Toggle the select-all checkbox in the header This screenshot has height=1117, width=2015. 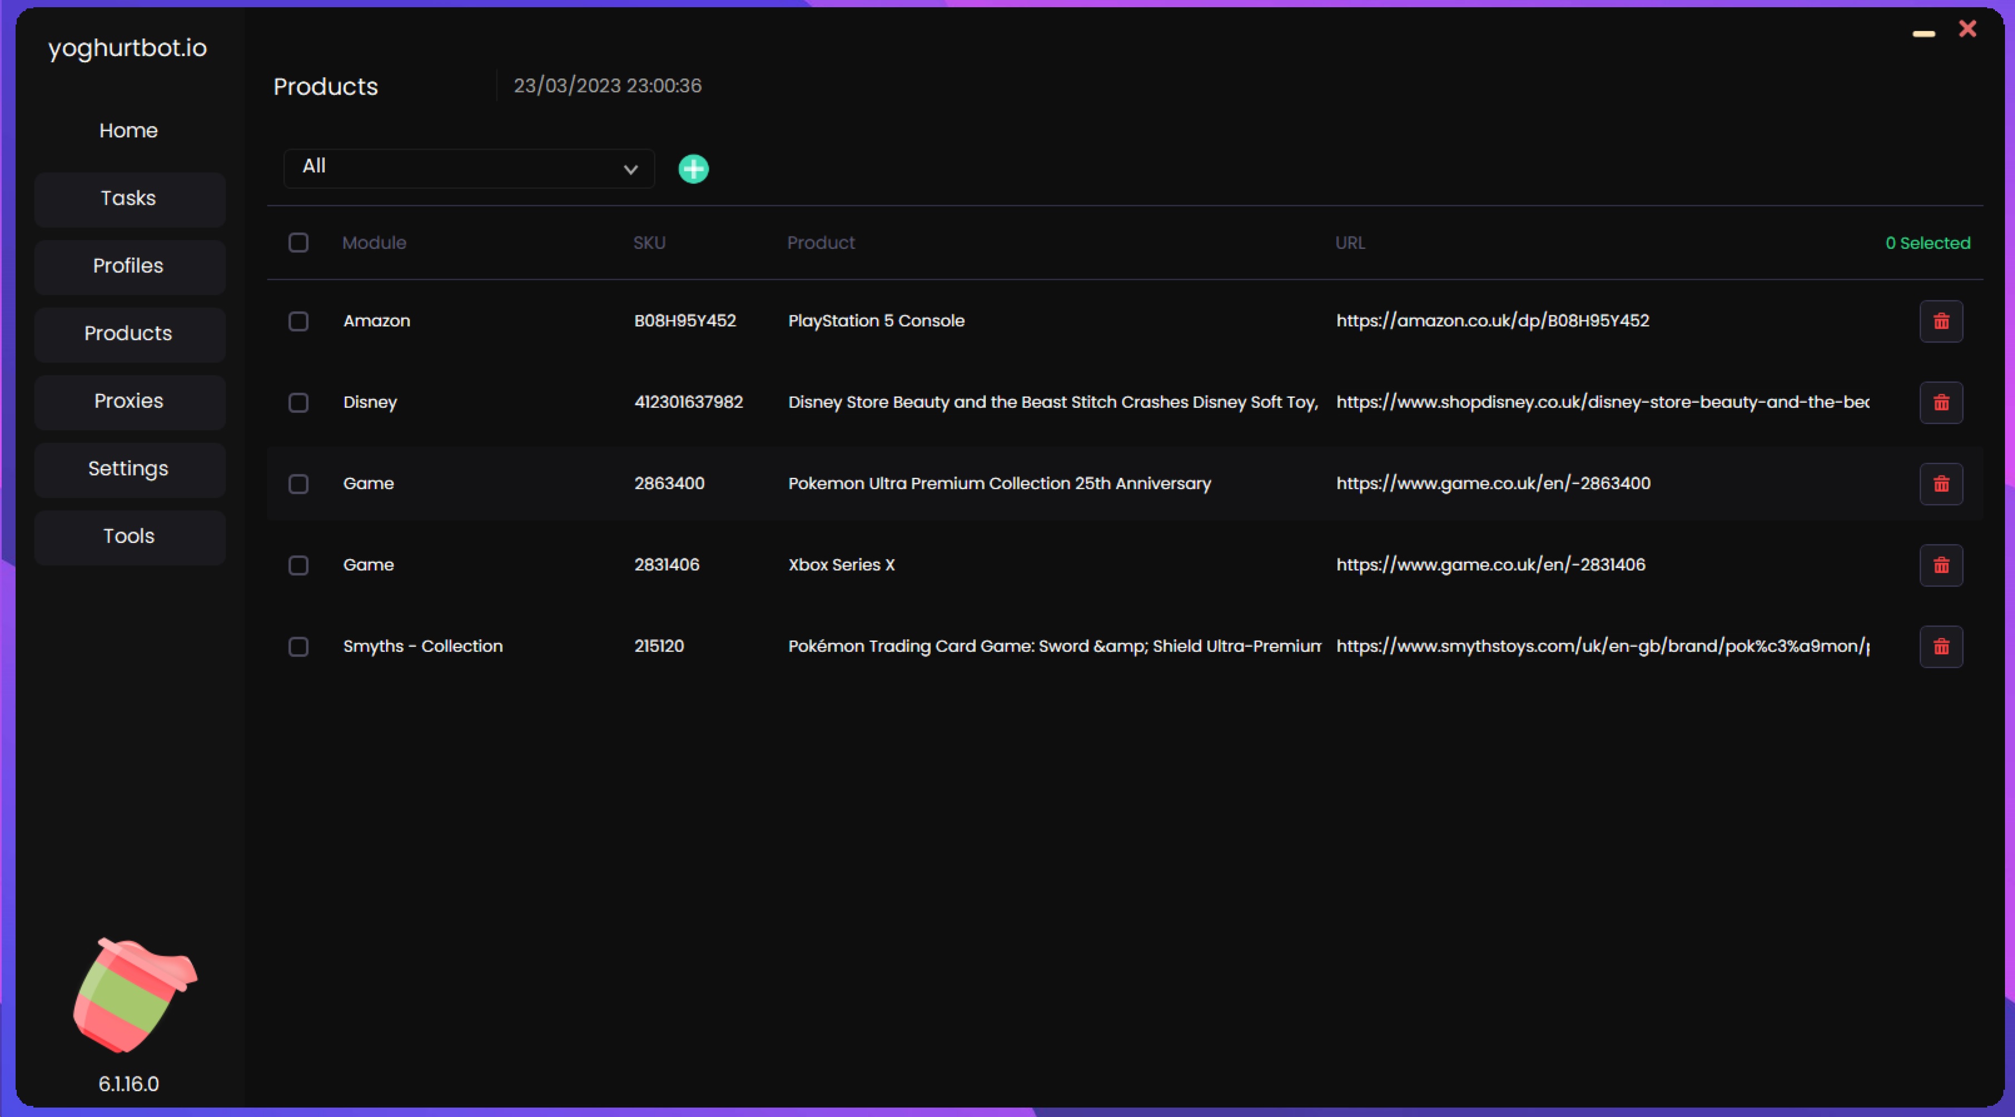click(298, 243)
